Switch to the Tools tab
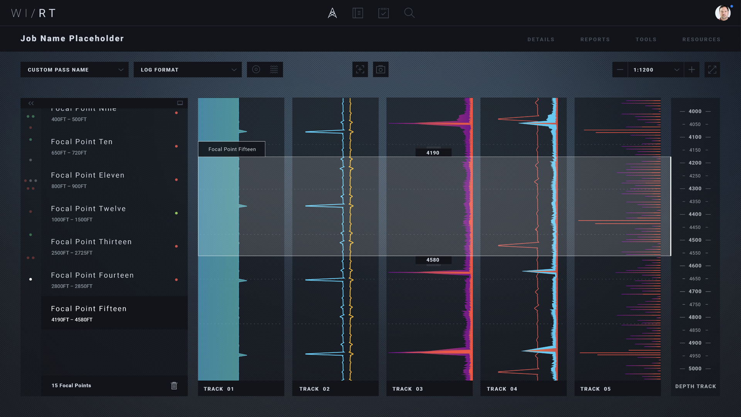 coord(646,39)
